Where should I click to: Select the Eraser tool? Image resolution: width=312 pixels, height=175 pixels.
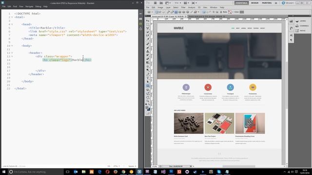(148, 59)
